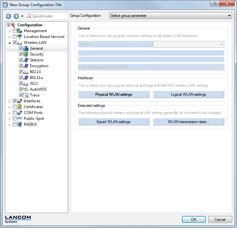
Task: Click the forward navigation arrow icon
Action: click(16, 16)
